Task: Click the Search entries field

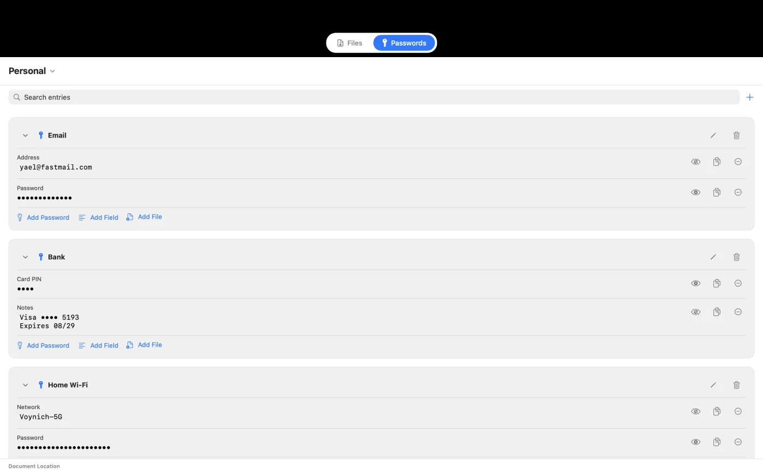Action: pyautogui.click(x=374, y=97)
